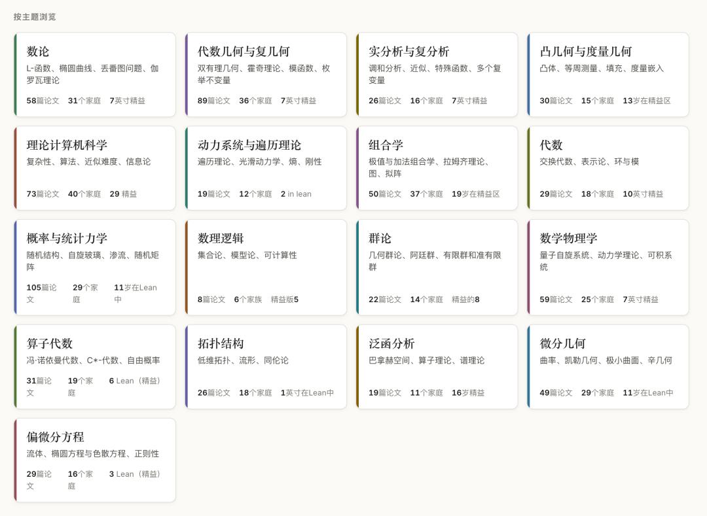Click 交换代数、表示论、环与模 description

tap(589, 162)
